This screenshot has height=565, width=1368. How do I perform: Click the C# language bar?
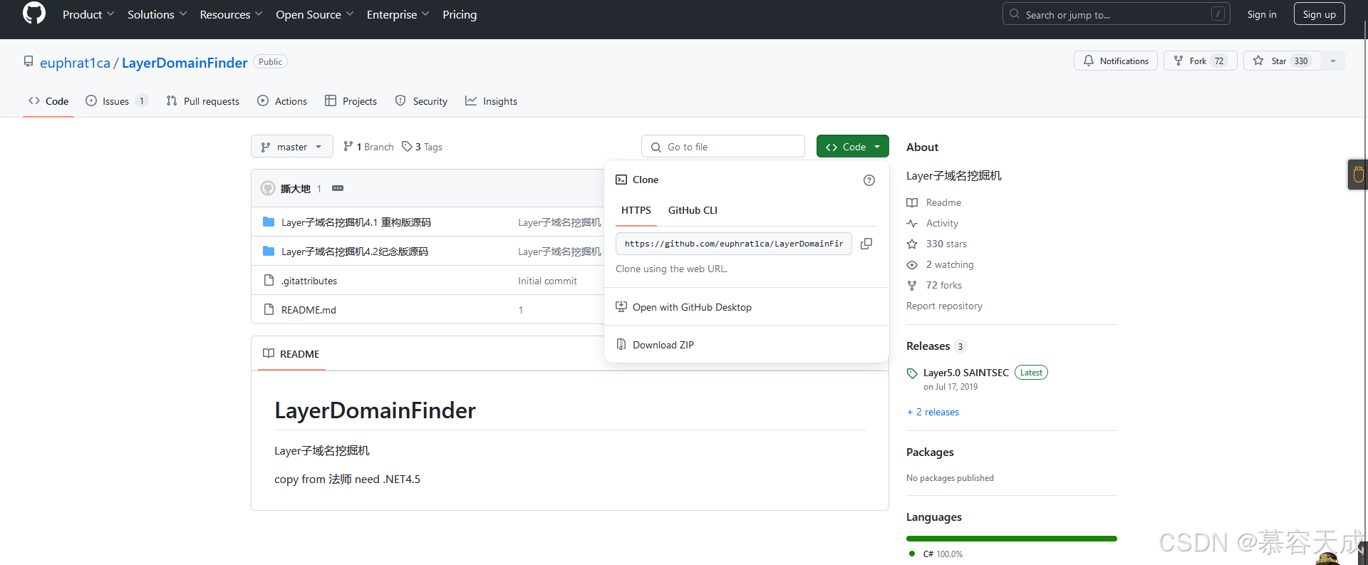[1012, 539]
